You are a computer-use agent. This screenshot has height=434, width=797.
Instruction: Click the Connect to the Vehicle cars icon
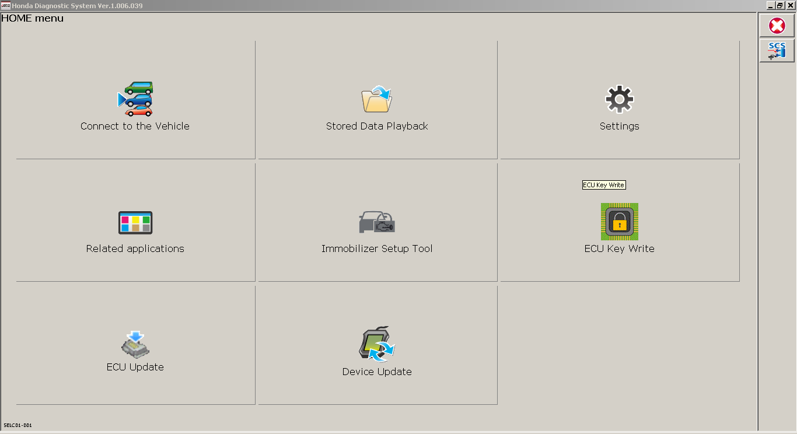[x=135, y=99]
